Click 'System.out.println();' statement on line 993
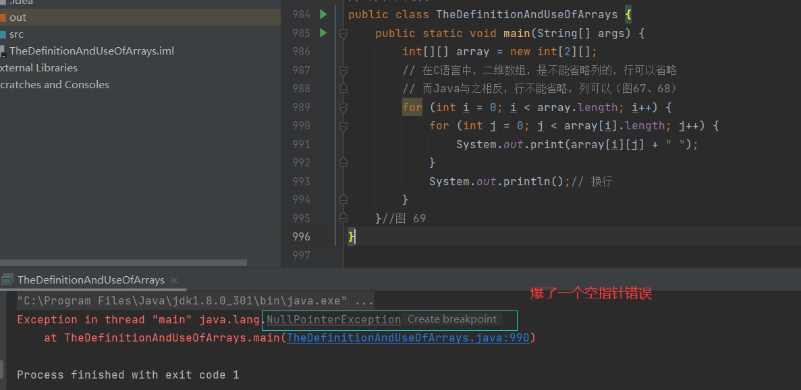801x390 pixels. [499, 181]
